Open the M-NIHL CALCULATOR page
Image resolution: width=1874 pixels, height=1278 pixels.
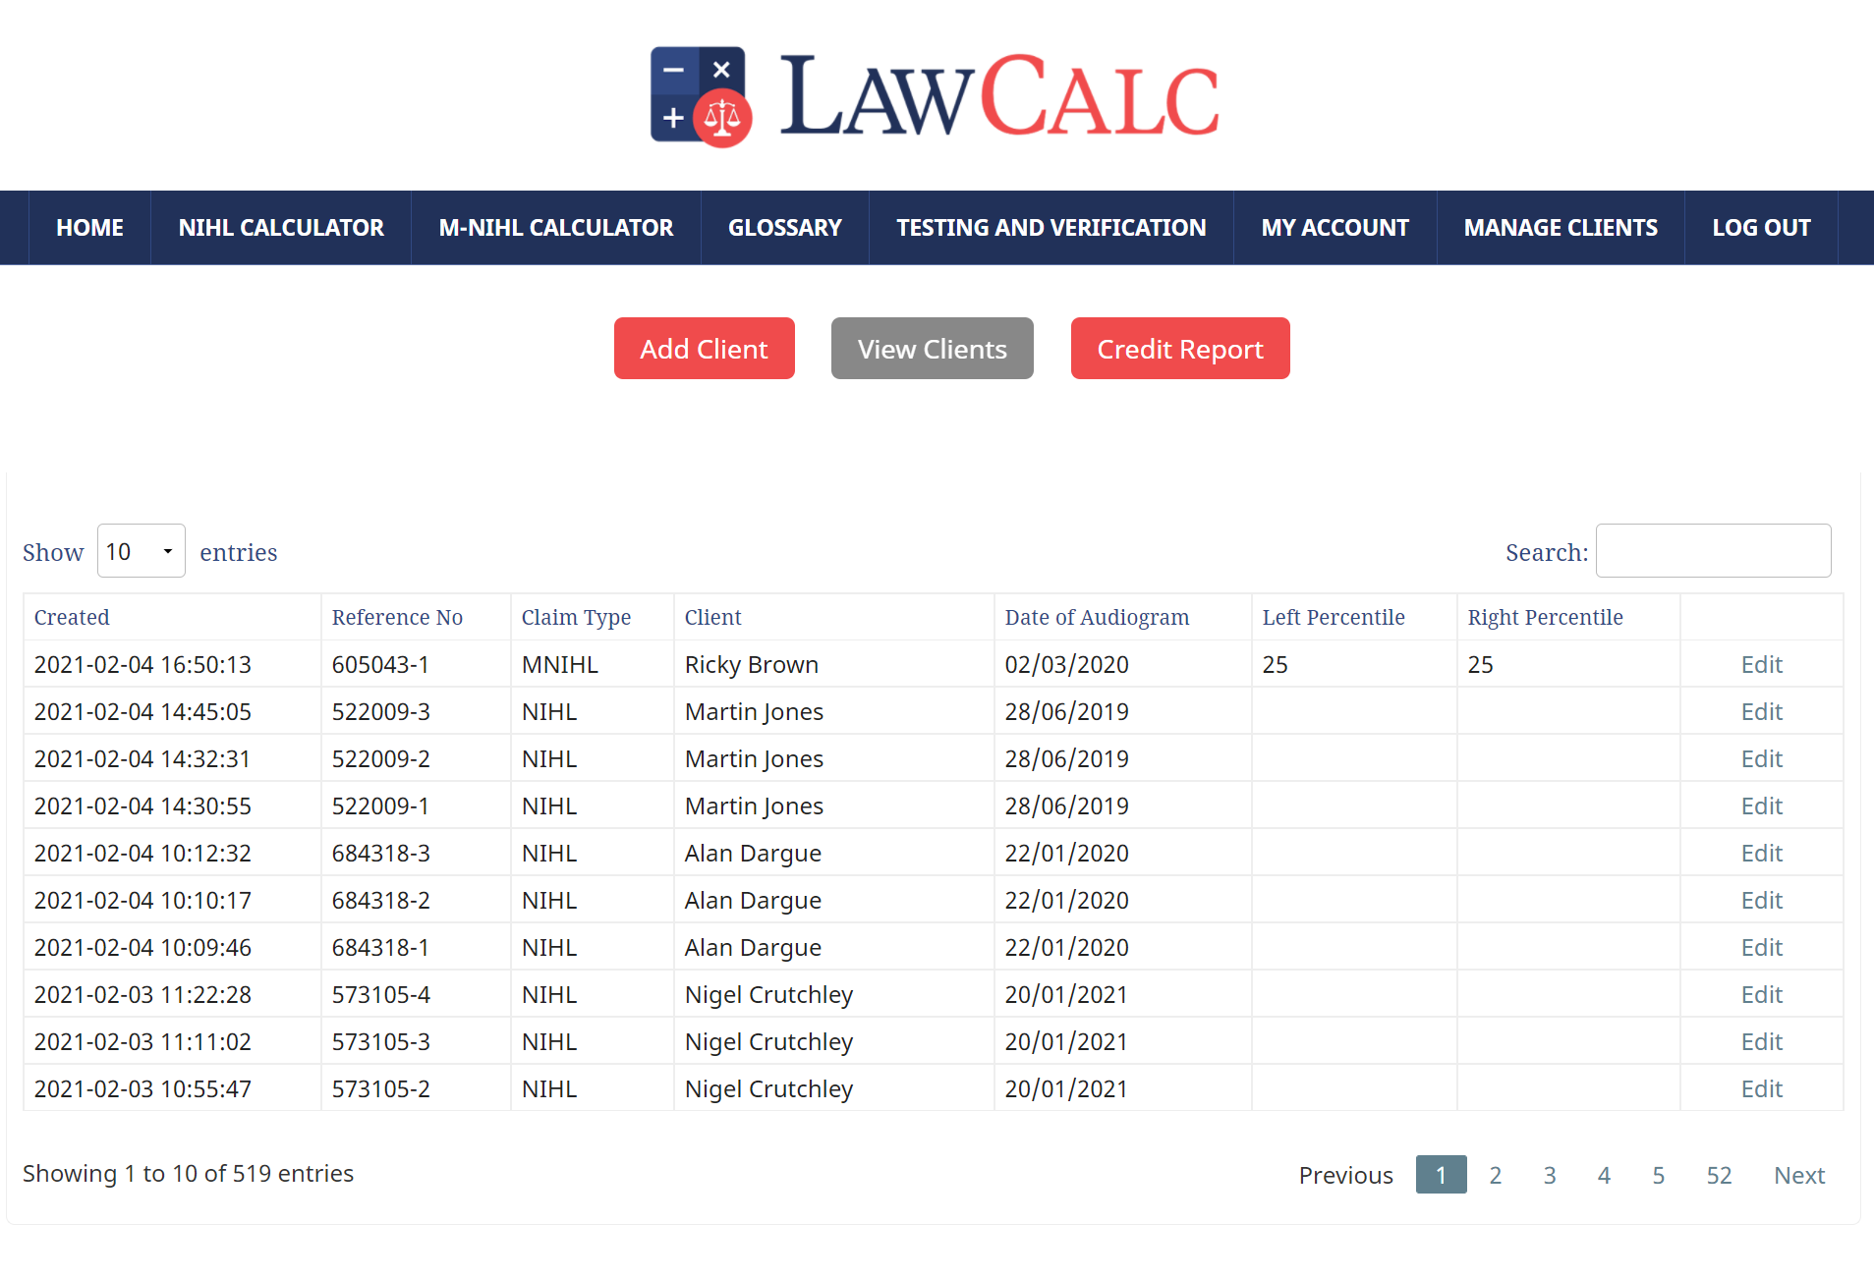point(556,228)
